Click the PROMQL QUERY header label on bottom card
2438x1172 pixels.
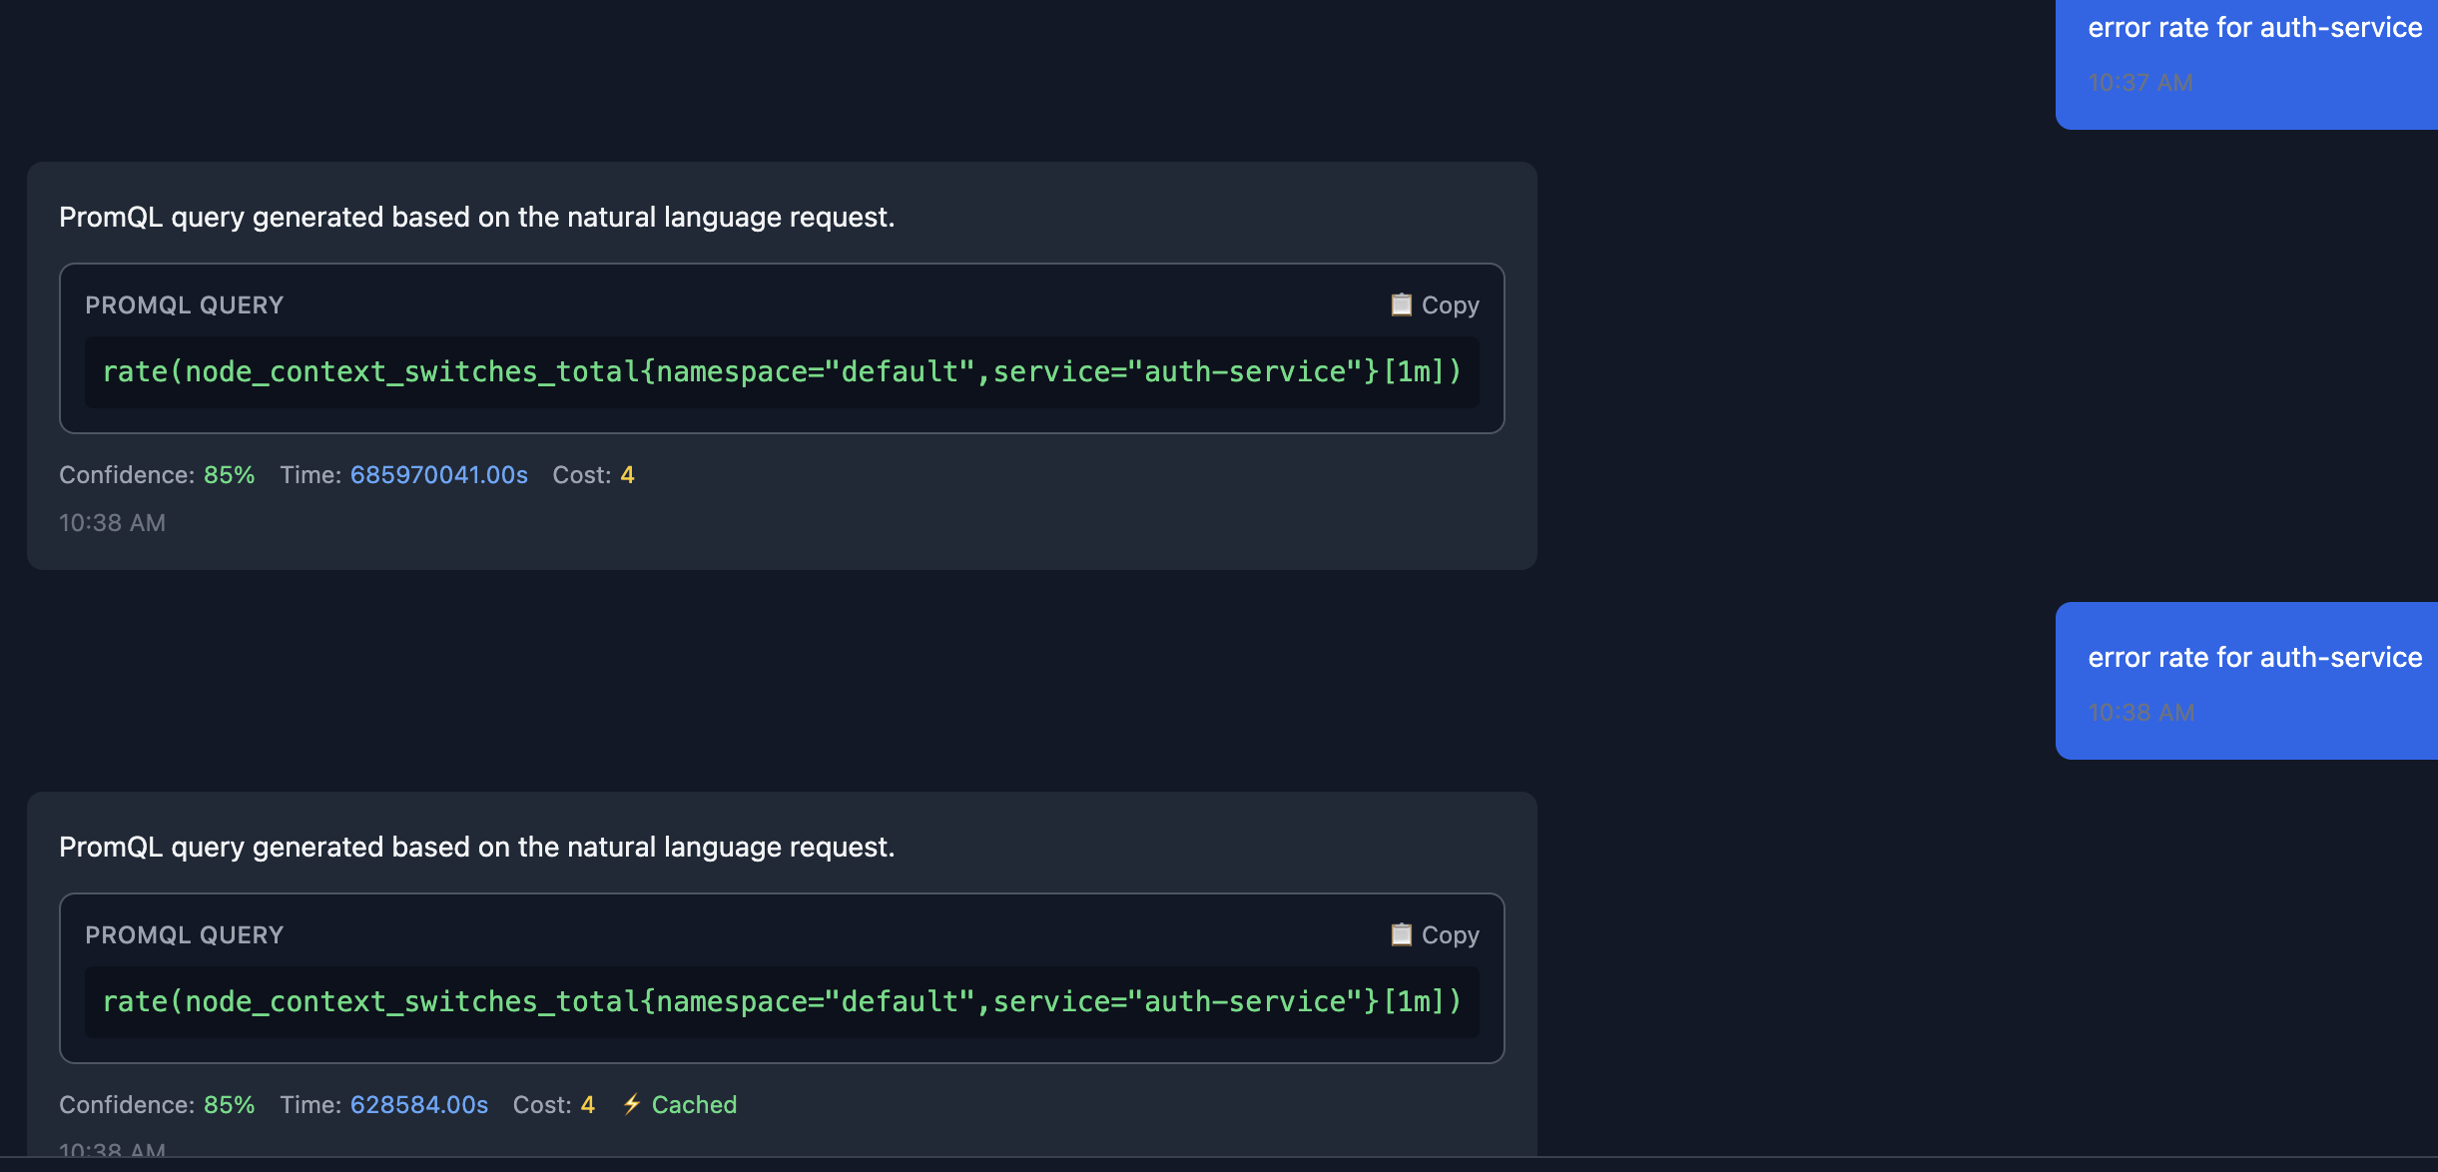click(x=184, y=934)
